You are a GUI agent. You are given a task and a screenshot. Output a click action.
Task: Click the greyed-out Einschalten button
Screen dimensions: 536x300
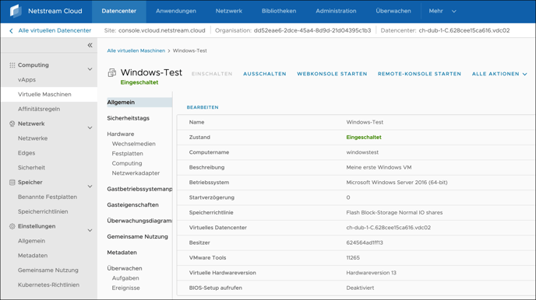[x=212, y=74]
